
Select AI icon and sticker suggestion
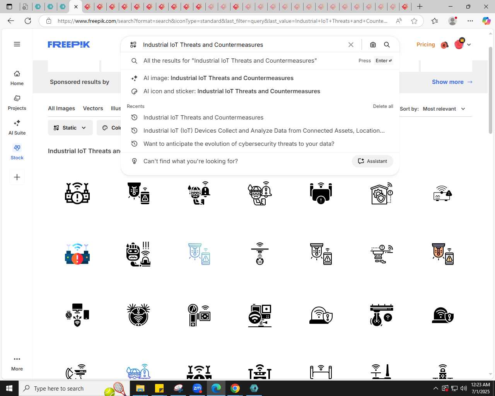tap(260, 91)
